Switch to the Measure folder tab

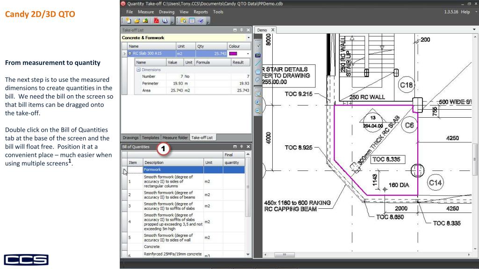click(x=175, y=138)
